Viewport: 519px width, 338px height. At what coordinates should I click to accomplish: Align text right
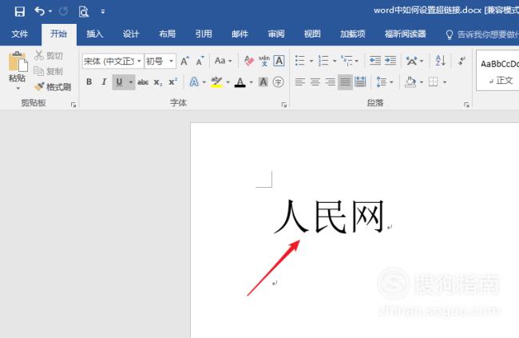[x=330, y=82]
